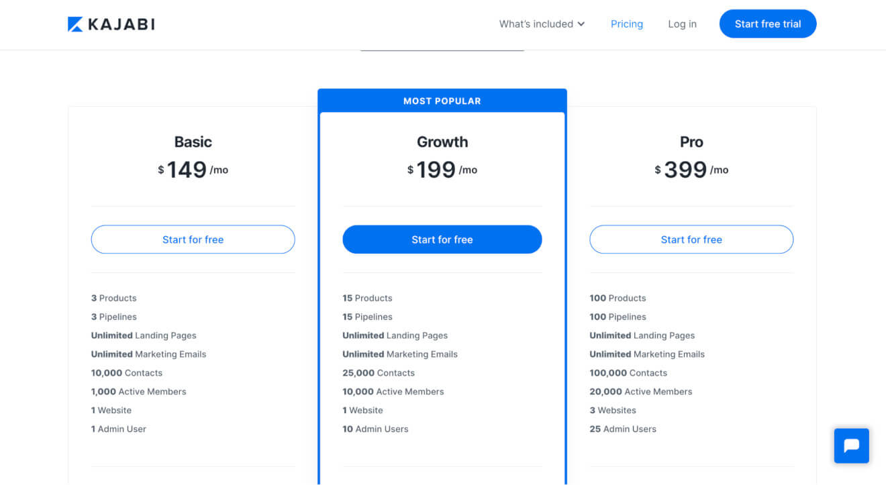Start for free on Pro plan
Viewport: 886px width, 485px height.
[x=691, y=239]
